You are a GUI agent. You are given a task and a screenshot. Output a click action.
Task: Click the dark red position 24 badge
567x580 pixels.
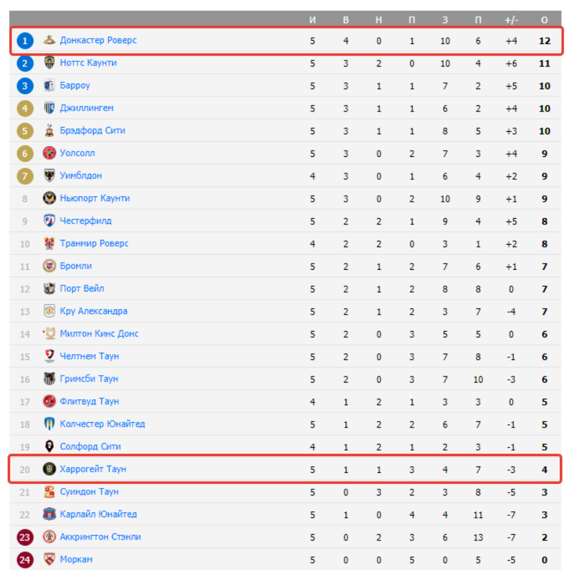tap(25, 560)
